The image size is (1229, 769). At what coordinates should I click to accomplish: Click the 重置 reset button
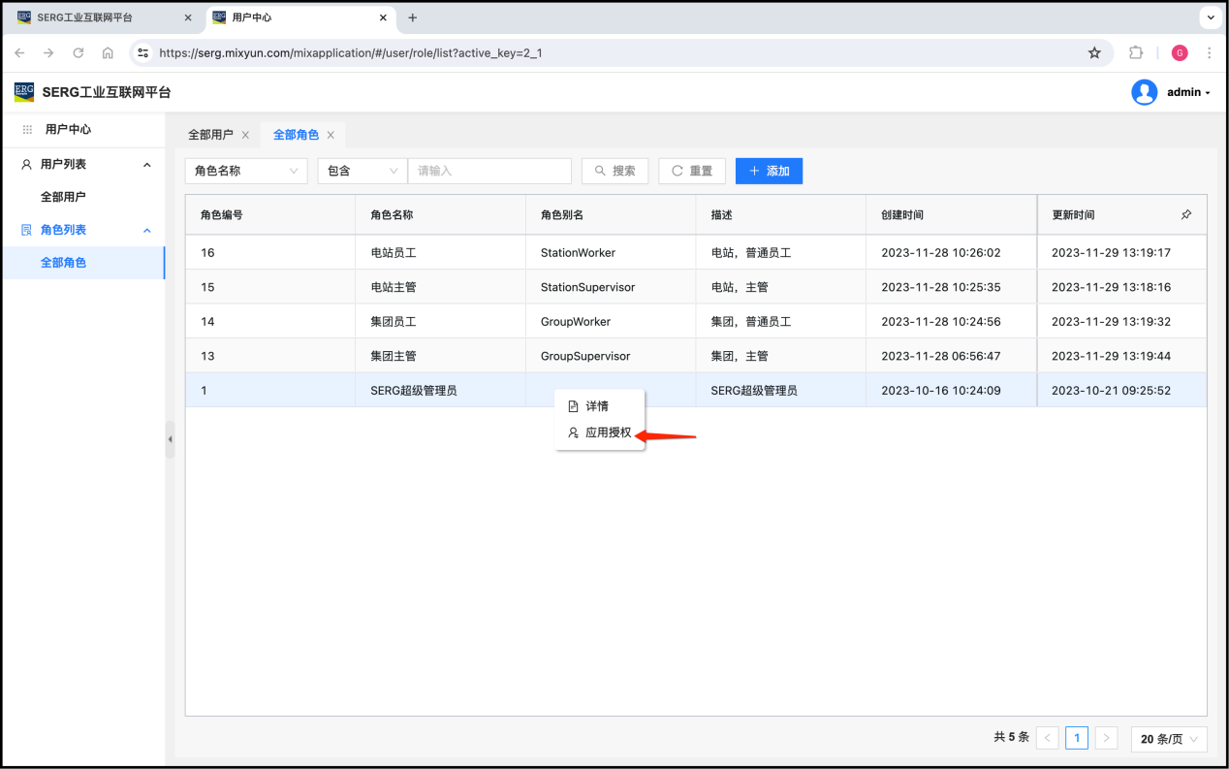tap(692, 171)
